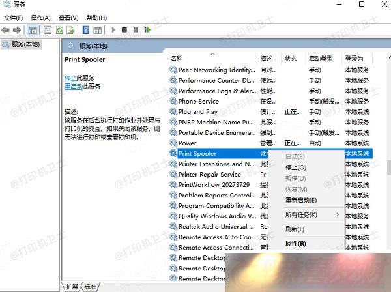Sort by the 状态 column header
Screen dimensions: 391x292
click(290, 59)
